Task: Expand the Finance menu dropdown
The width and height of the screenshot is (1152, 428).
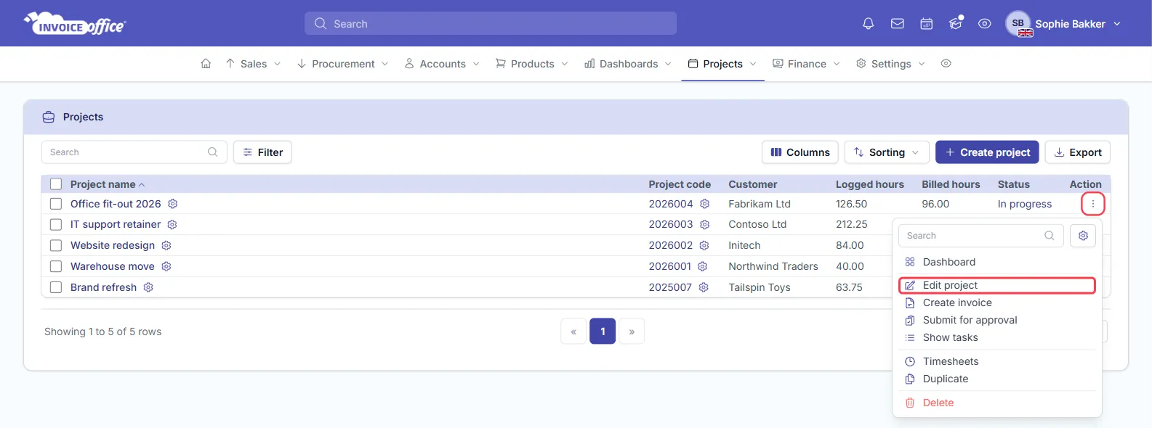Action: click(x=806, y=64)
